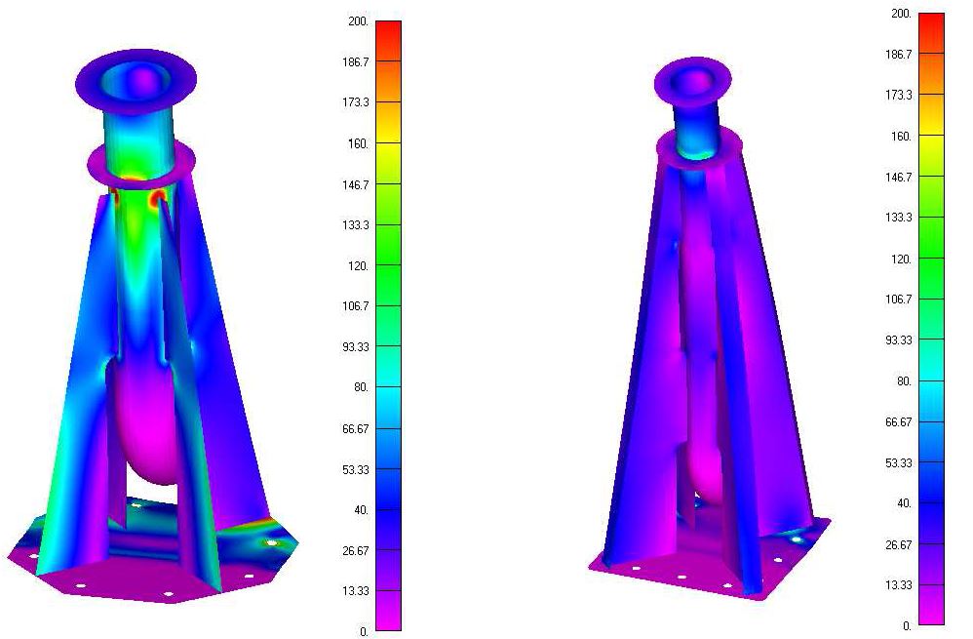Click the left legend value 173.3
Screen dimensions: 973x639
[x=355, y=102]
